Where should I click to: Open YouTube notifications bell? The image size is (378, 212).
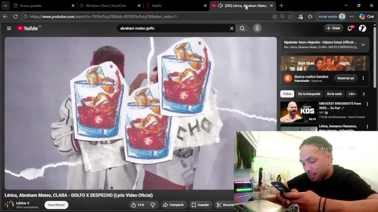pos(350,28)
